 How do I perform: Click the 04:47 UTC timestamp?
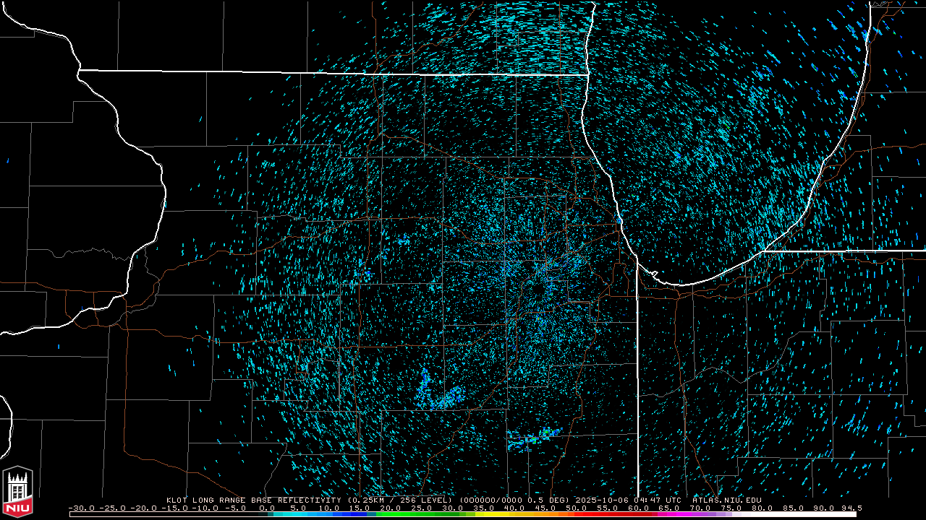point(657,500)
